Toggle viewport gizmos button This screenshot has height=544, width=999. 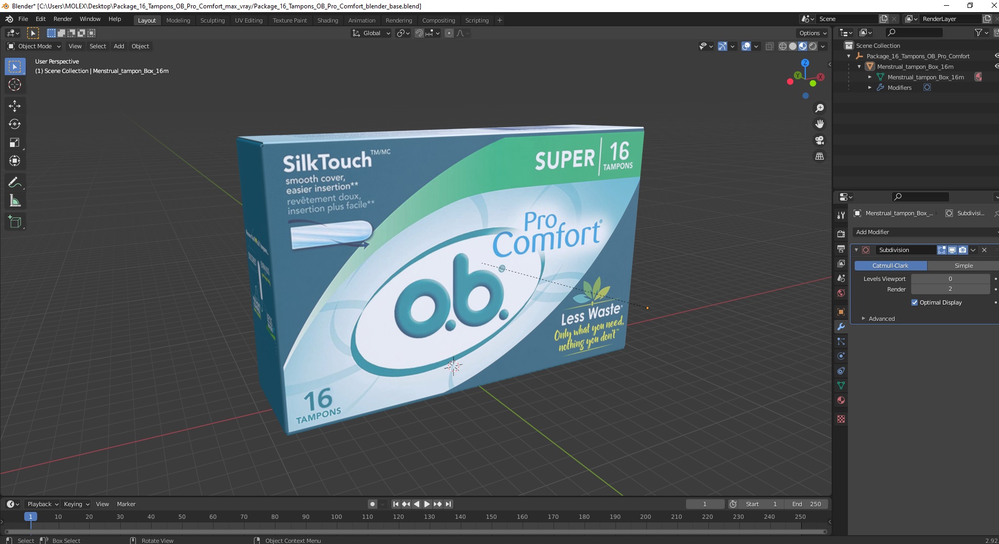(x=722, y=46)
